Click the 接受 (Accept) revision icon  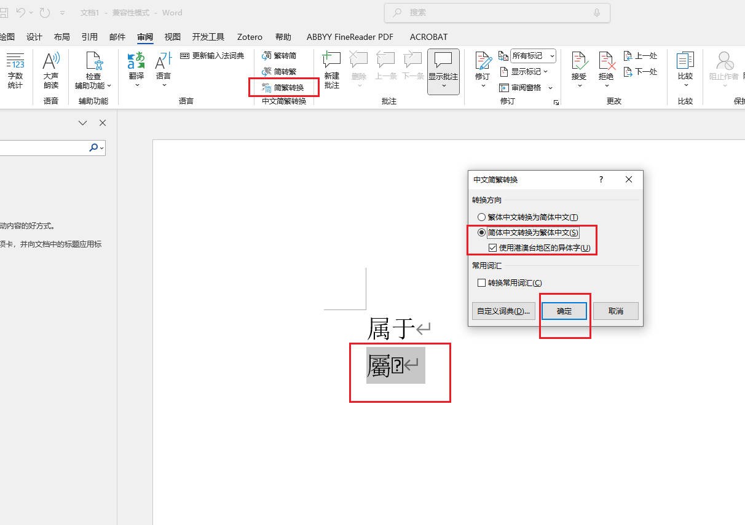tap(578, 68)
